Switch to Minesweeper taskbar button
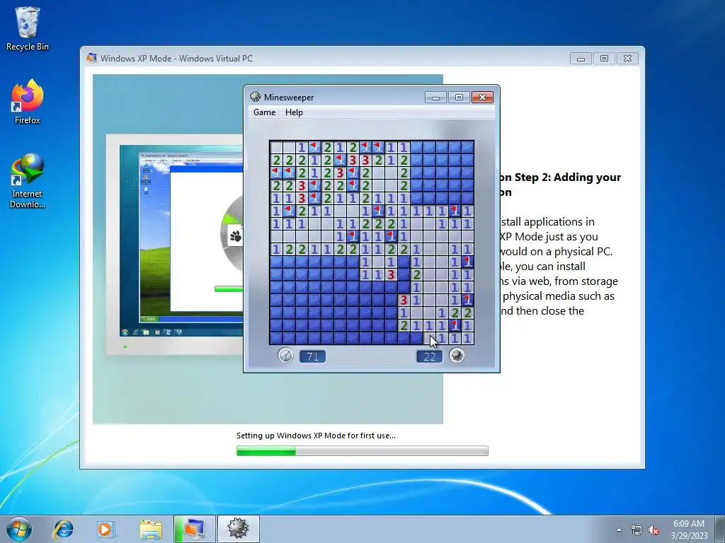The width and height of the screenshot is (725, 543). click(x=238, y=529)
